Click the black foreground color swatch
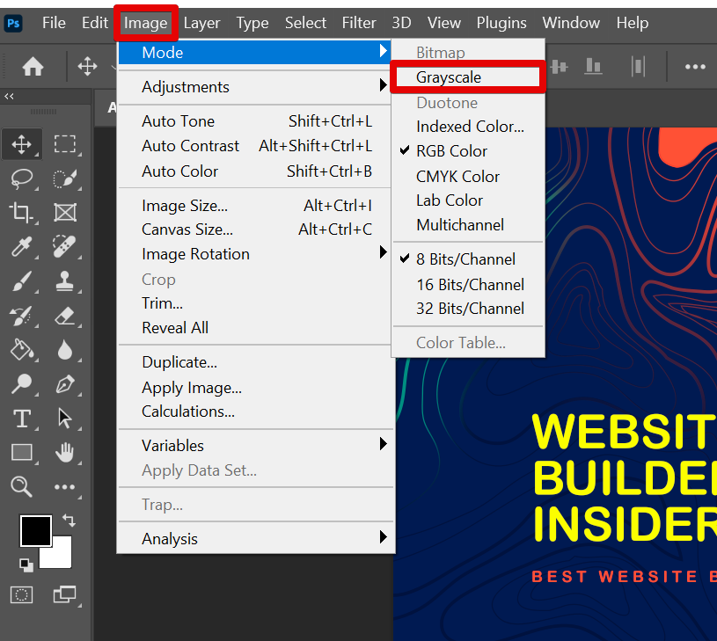717x641 pixels. 34,530
